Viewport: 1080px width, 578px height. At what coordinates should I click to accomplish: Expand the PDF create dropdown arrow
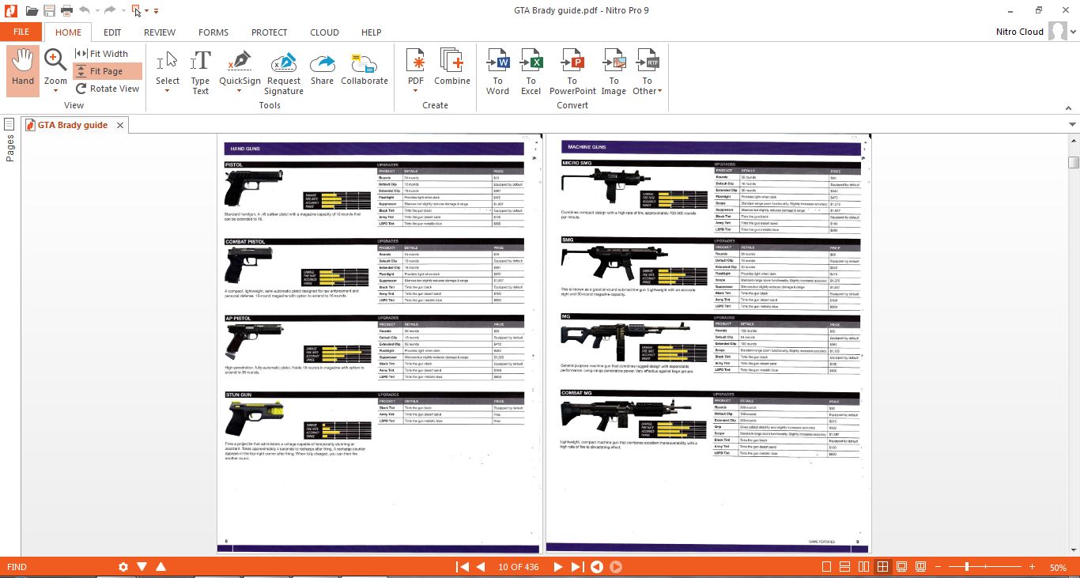416,90
